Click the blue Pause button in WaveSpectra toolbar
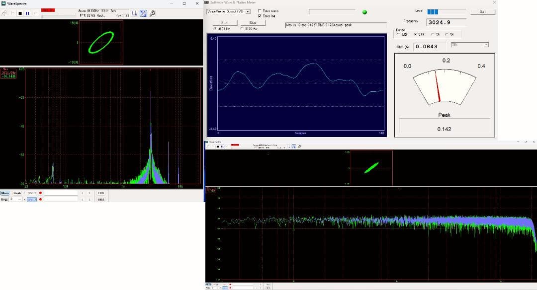This screenshot has height=290, width=537. [x=27, y=13]
